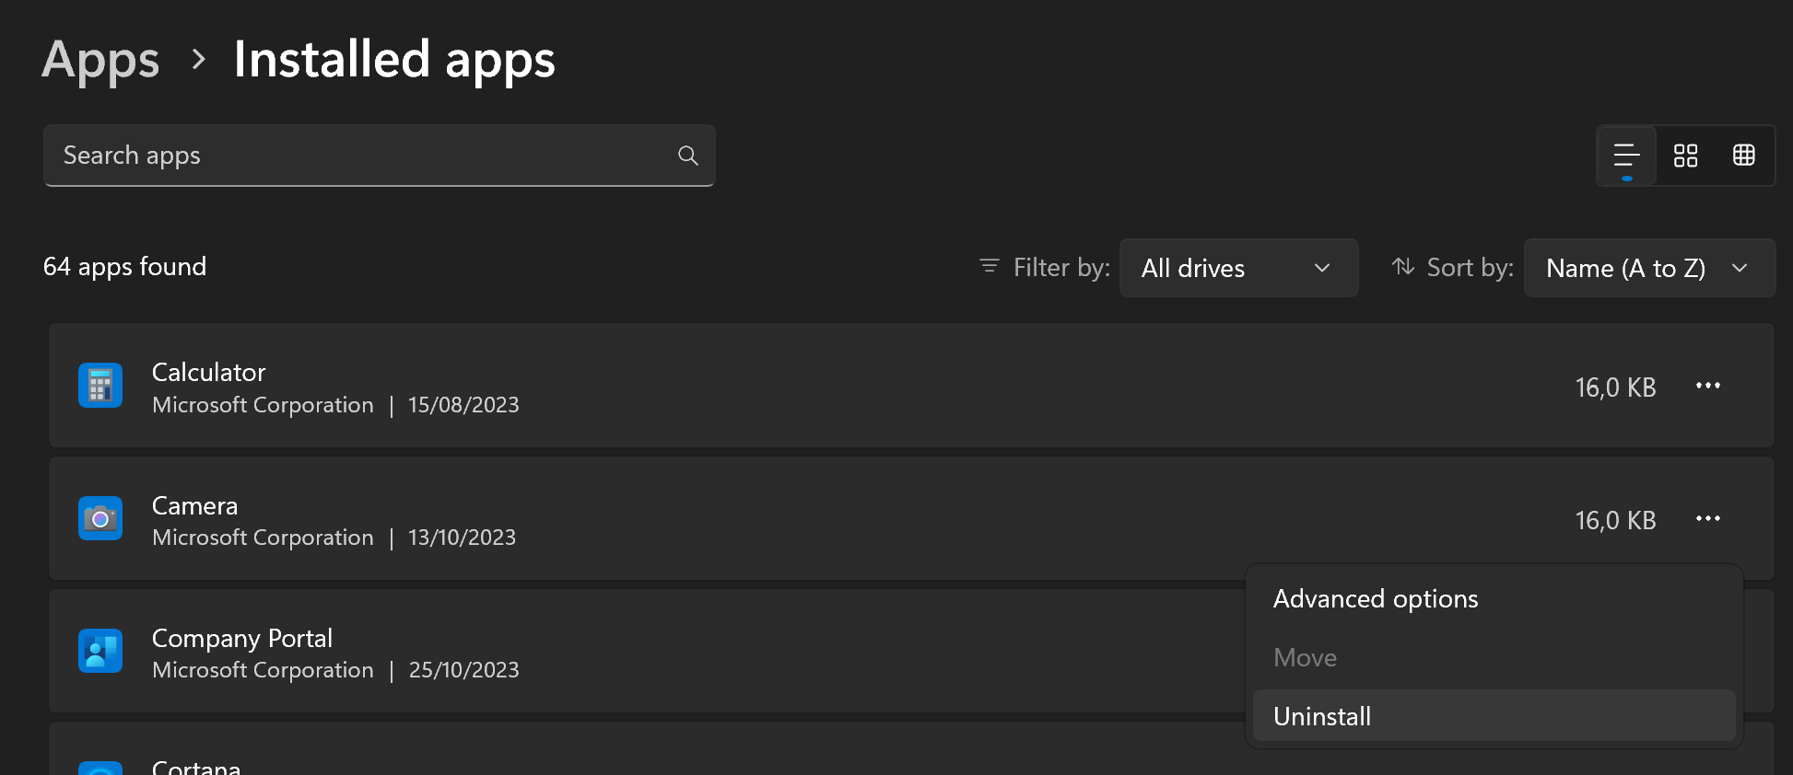Choose Advanced options from context menu
Screen dimensions: 1793x775
click(x=1375, y=599)
